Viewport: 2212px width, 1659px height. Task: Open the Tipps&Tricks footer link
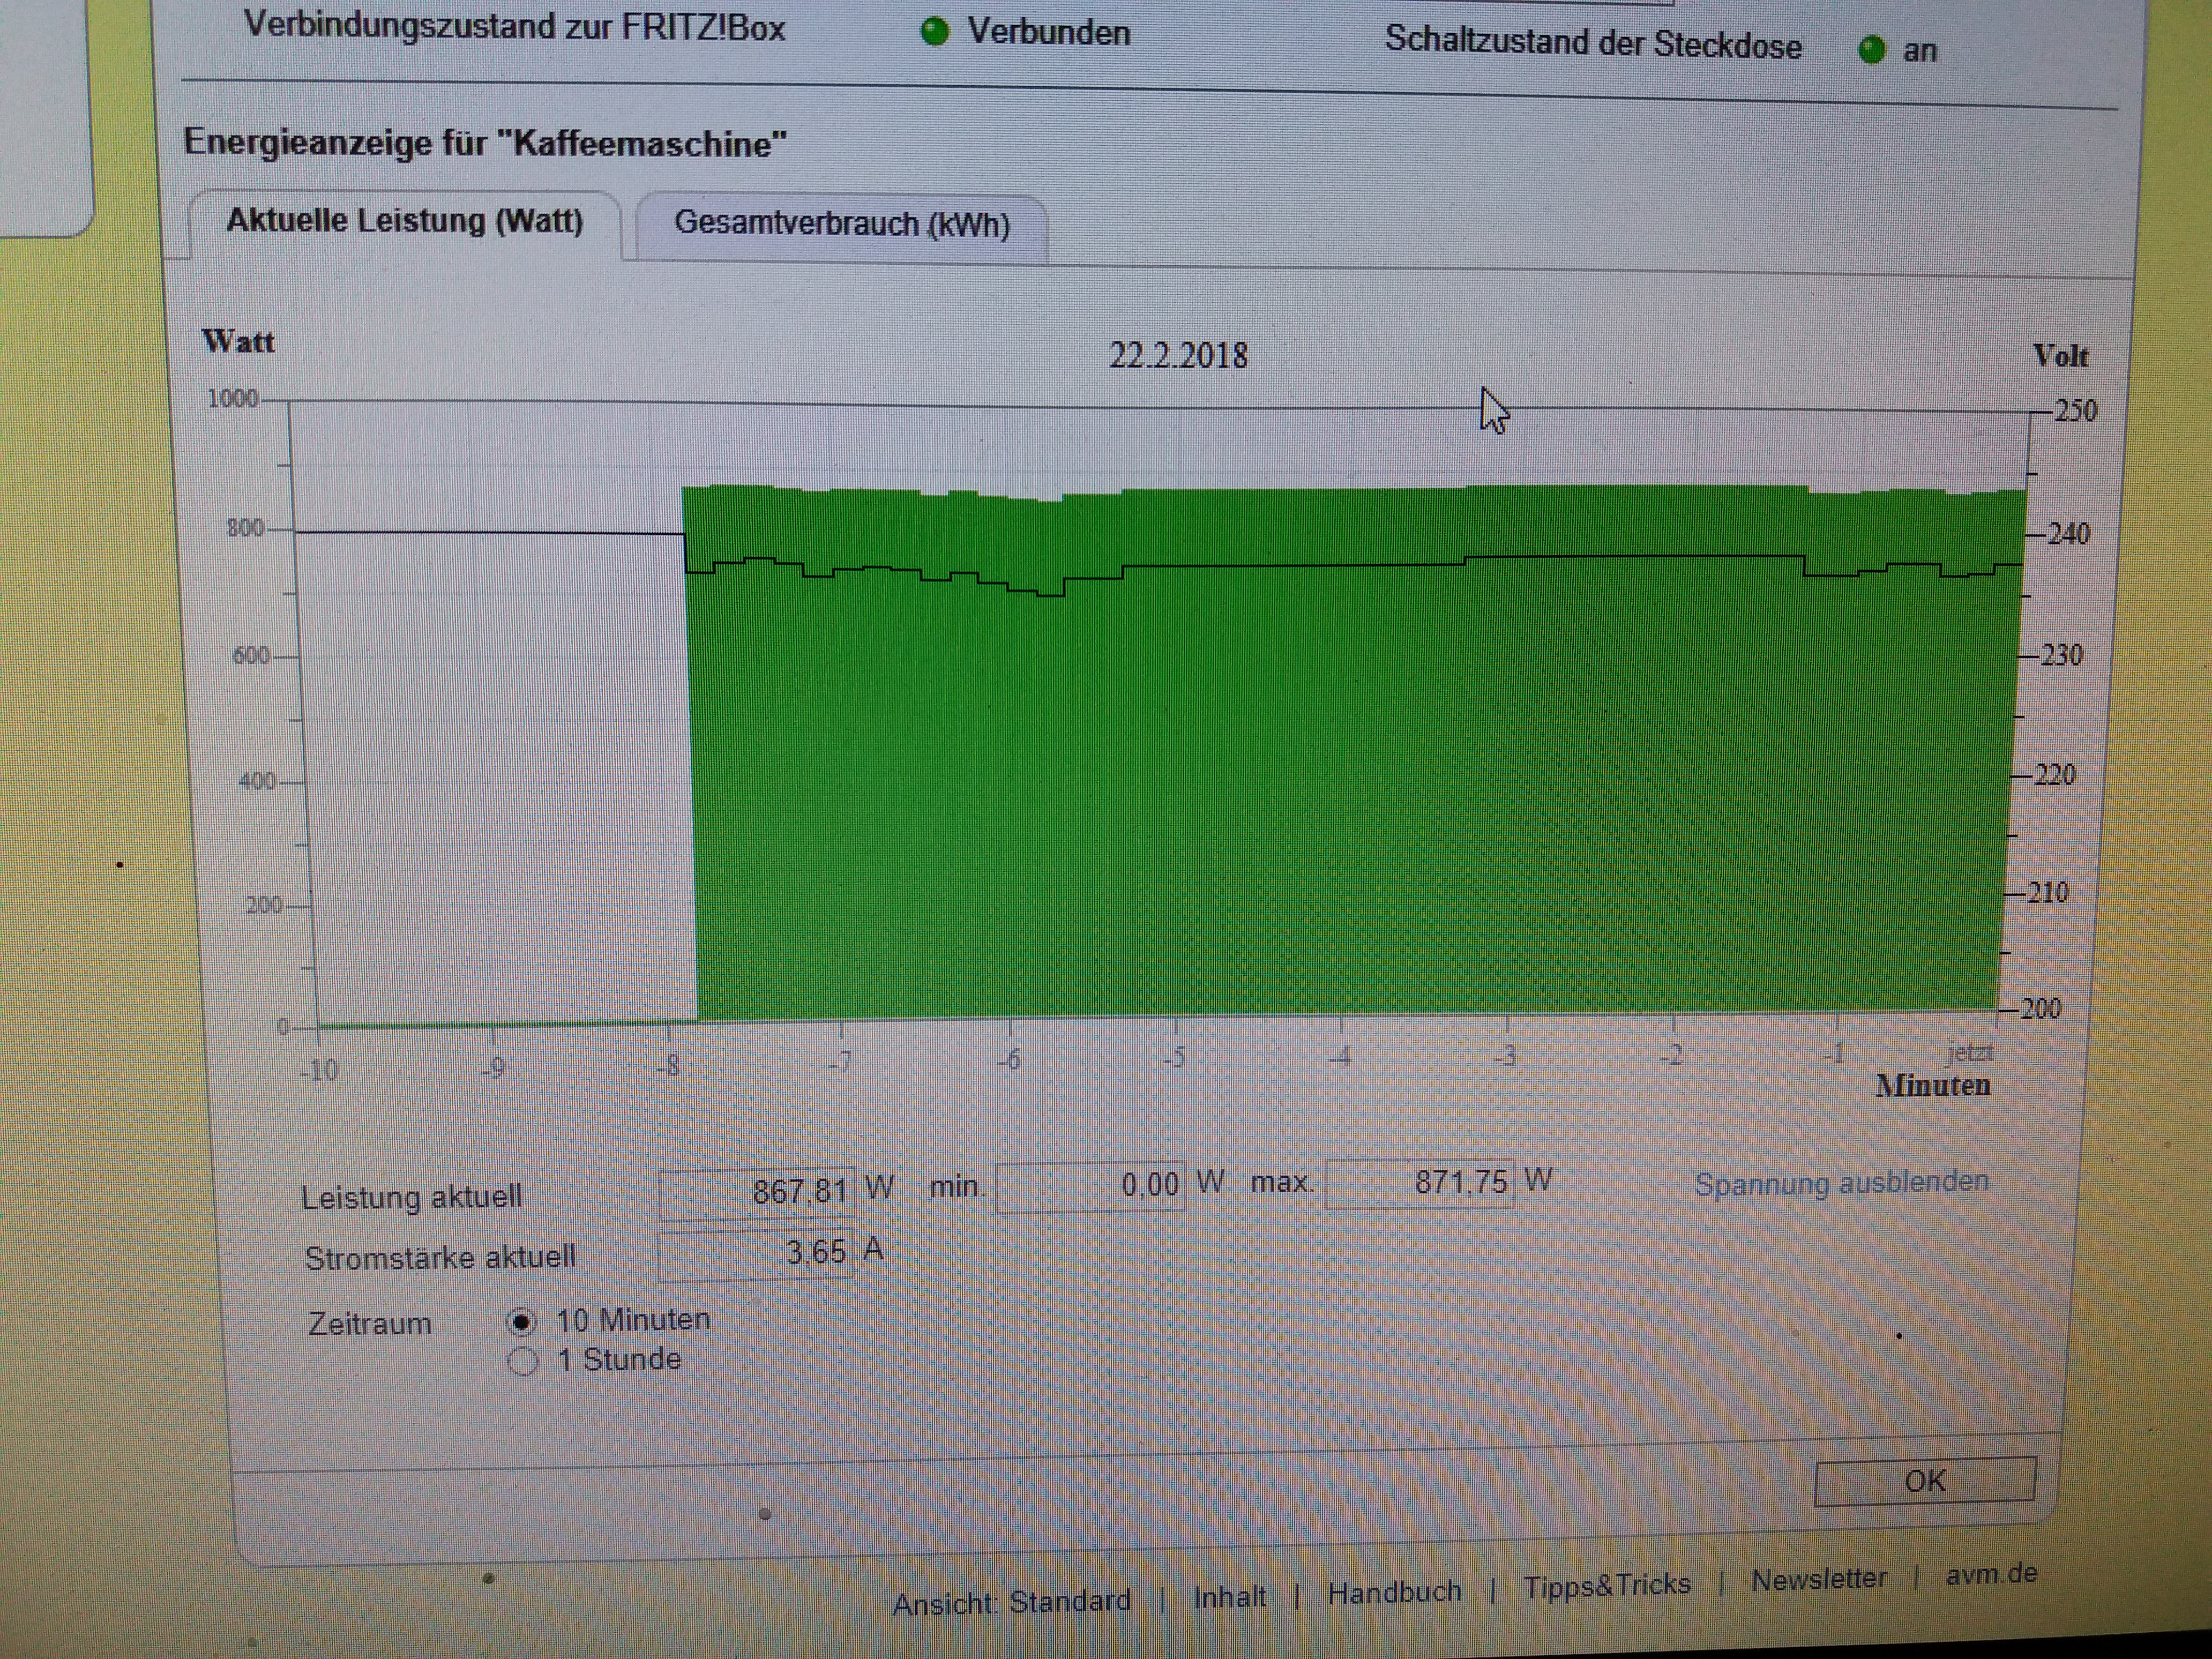1607,1585
